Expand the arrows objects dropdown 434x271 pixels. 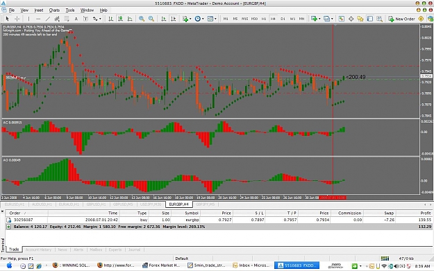pos(100,19)
